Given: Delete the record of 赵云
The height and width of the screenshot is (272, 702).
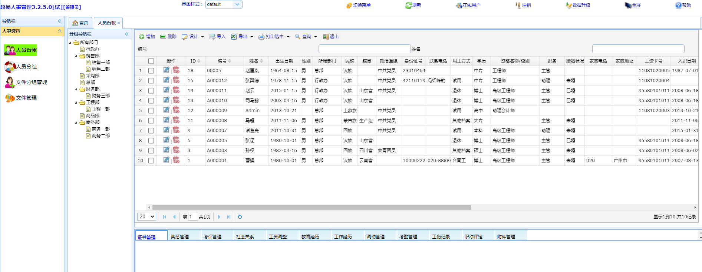Looking at the screenshot, I should click(x=176, y=90).
